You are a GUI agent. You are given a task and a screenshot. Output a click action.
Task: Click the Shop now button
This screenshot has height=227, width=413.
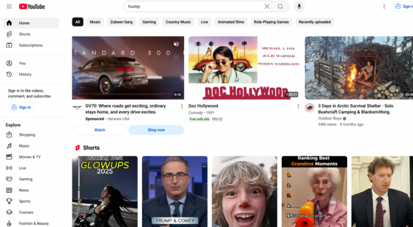pyautogui.click(x=156, y=130)
